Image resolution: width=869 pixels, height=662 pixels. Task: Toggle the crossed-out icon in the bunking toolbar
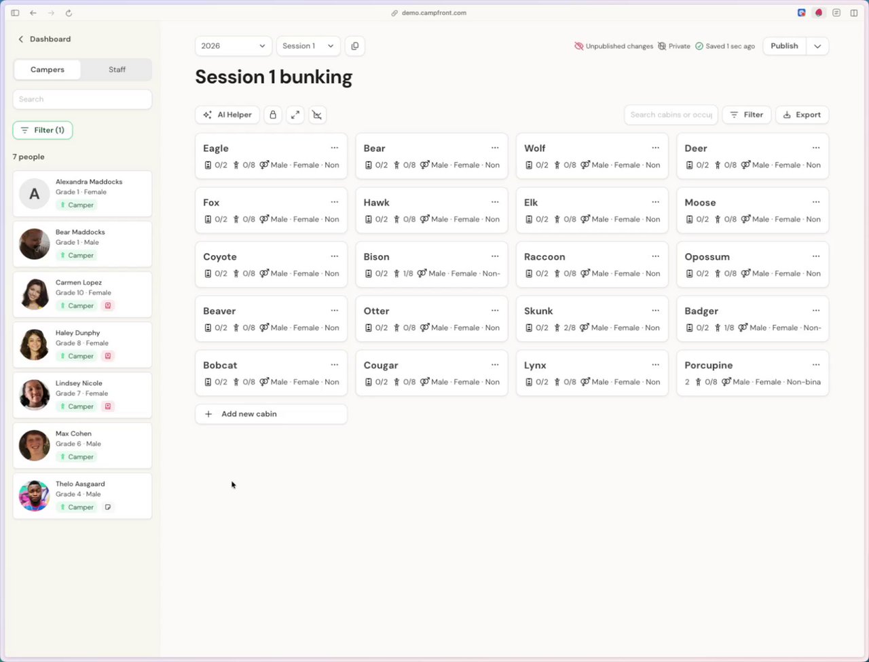tap(317, 115)
